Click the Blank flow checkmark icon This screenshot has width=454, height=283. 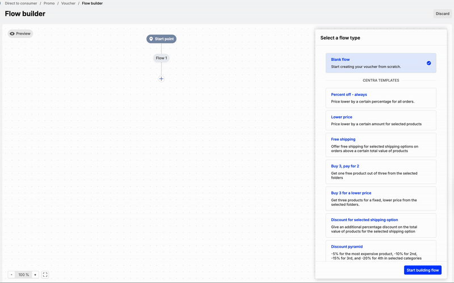[x=428, y=63]
